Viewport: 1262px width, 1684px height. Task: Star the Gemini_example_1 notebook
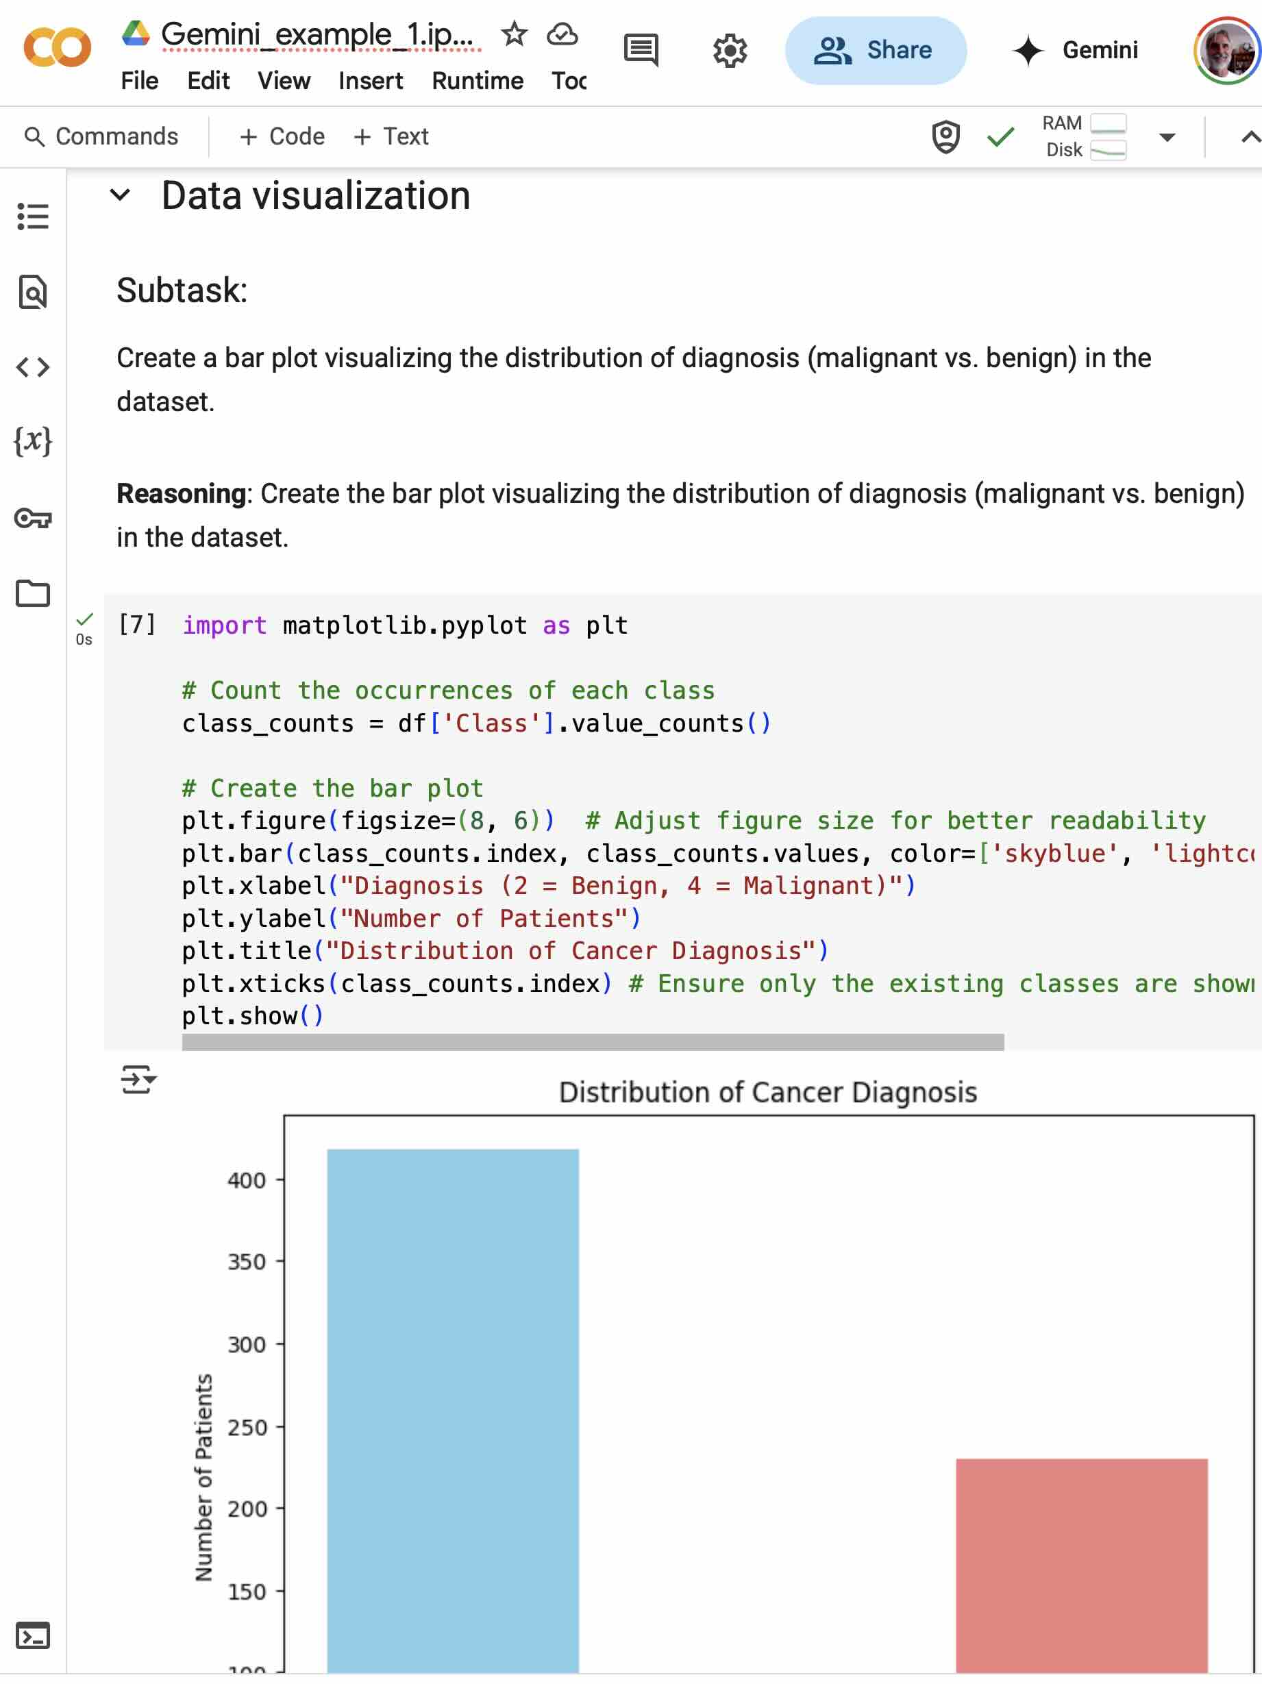click(x=514, y=34)
